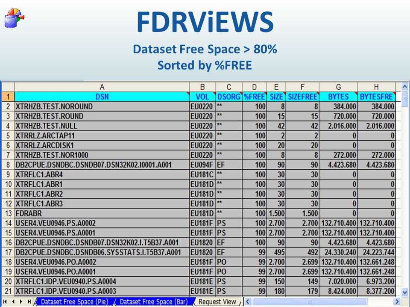Image resolution: width=410 pixels, height=307 pixels.
Task: Click horizontal scrollbar left arrow
Action: (248, 301)
